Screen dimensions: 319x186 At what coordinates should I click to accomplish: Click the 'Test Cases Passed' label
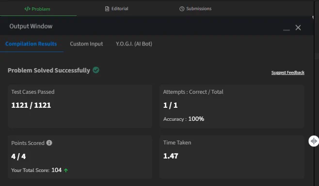click(x=33, y=92)
